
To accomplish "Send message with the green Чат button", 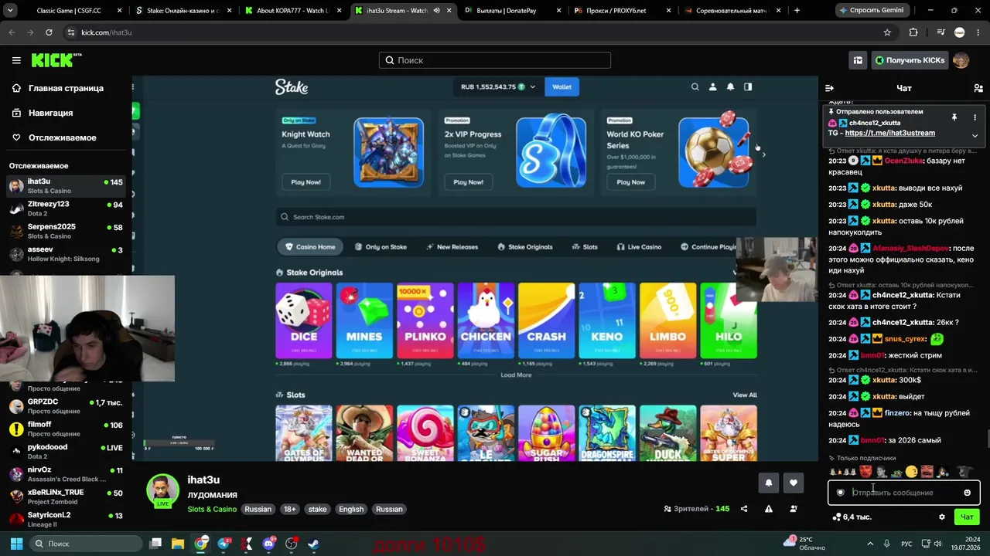I will click(967, 517).
